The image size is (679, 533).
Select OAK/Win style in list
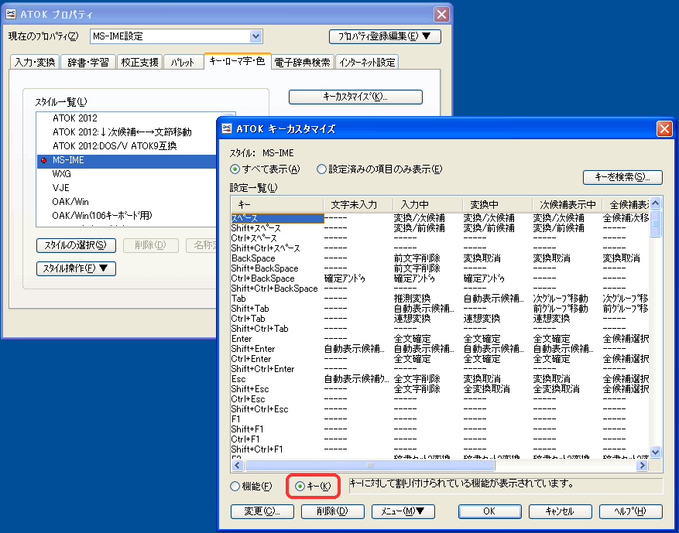(x=70, y=202)
